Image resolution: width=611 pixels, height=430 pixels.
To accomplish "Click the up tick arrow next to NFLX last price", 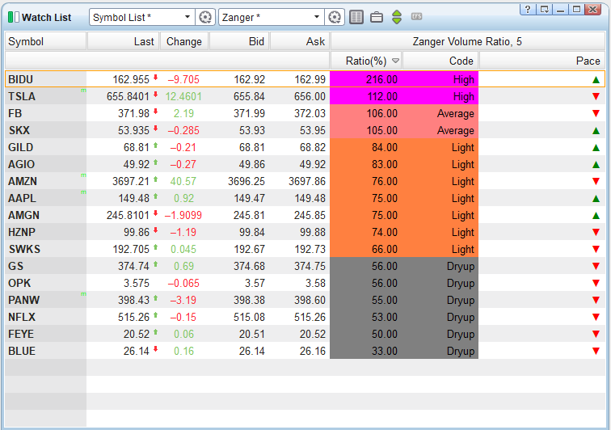I will click(155, 315).
